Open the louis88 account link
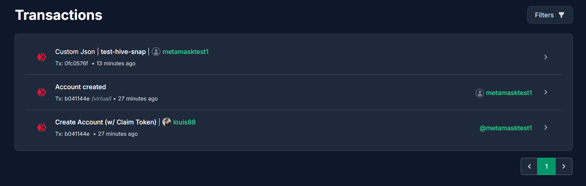This screenshot has width=586, height=186. click(184, 122)
